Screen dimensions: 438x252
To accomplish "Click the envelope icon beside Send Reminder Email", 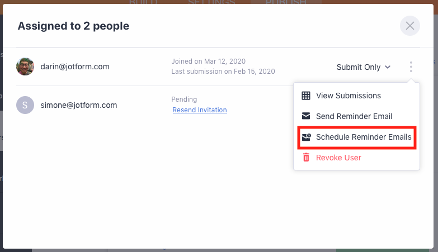I will (306, 116).
